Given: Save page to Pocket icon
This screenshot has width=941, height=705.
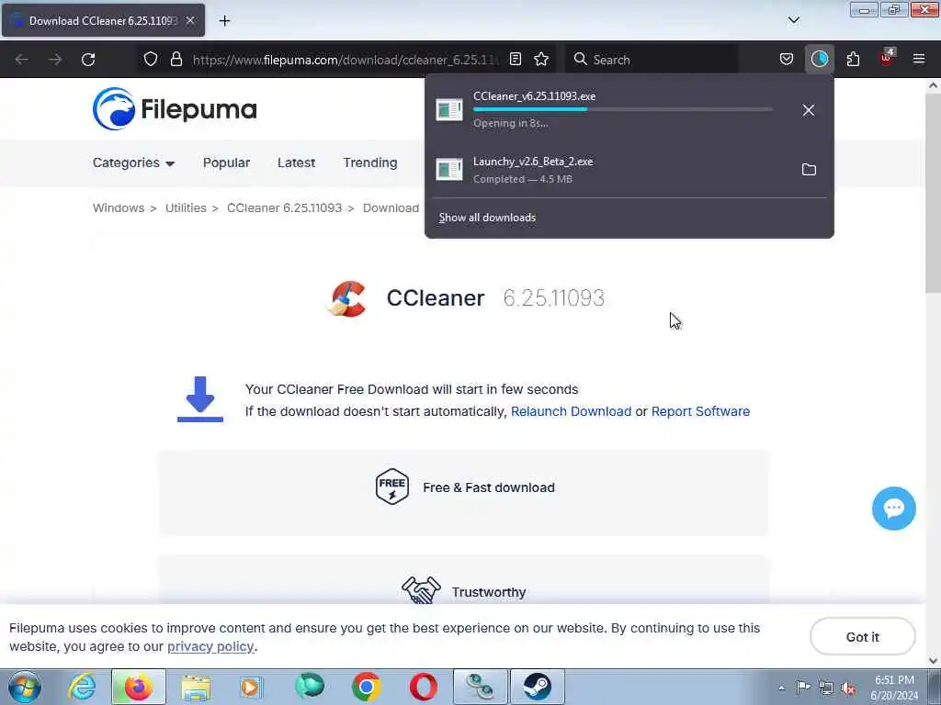Looking at the screenshot, I should (x=787, y=60).
